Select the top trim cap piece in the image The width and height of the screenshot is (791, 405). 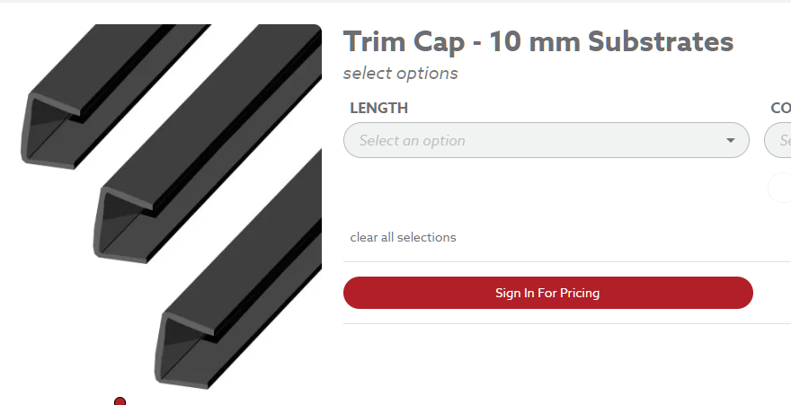pos(115,96)
